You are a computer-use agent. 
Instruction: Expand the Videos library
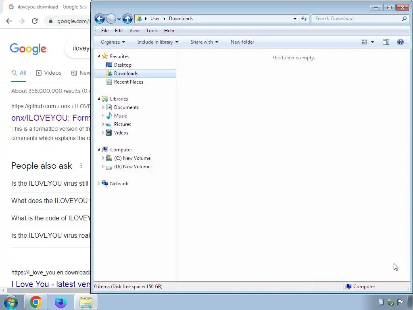103,132
